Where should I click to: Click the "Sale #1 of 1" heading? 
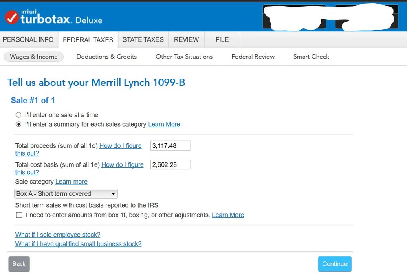[x=33, y=101]
